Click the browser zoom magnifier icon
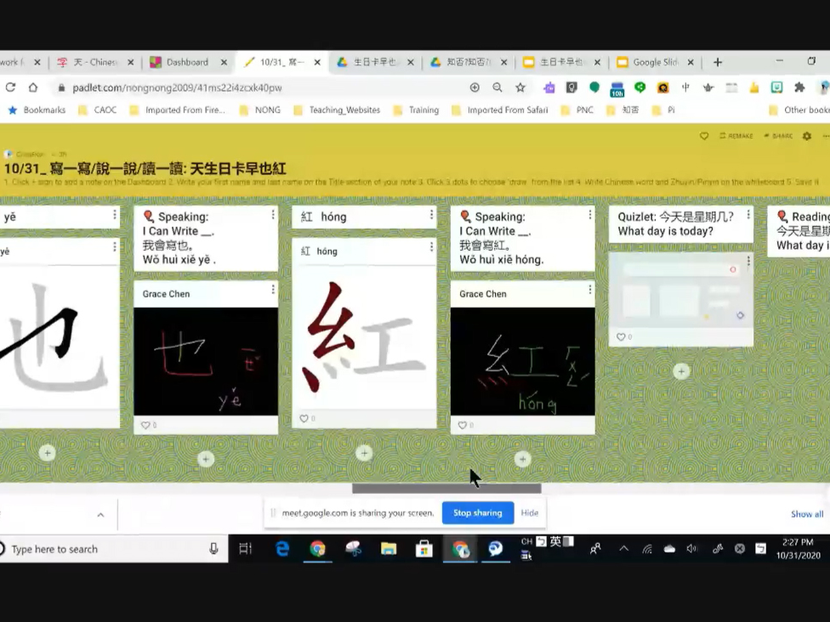The height and width of the screenshot is (622, 830). [497, 88]
